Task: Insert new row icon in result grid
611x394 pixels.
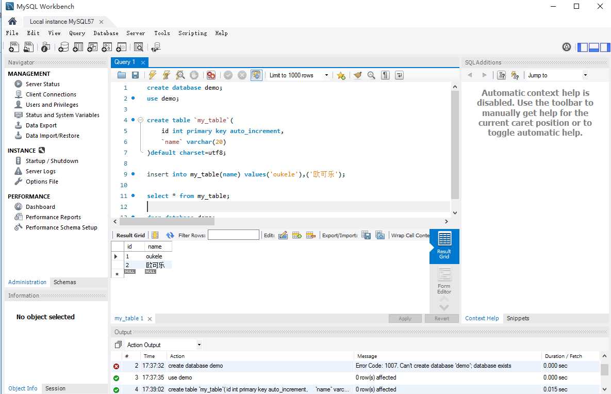Action: 297,235
